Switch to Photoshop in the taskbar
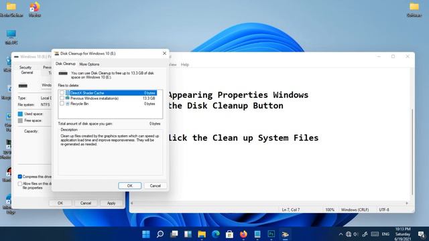 coord(271,234)
